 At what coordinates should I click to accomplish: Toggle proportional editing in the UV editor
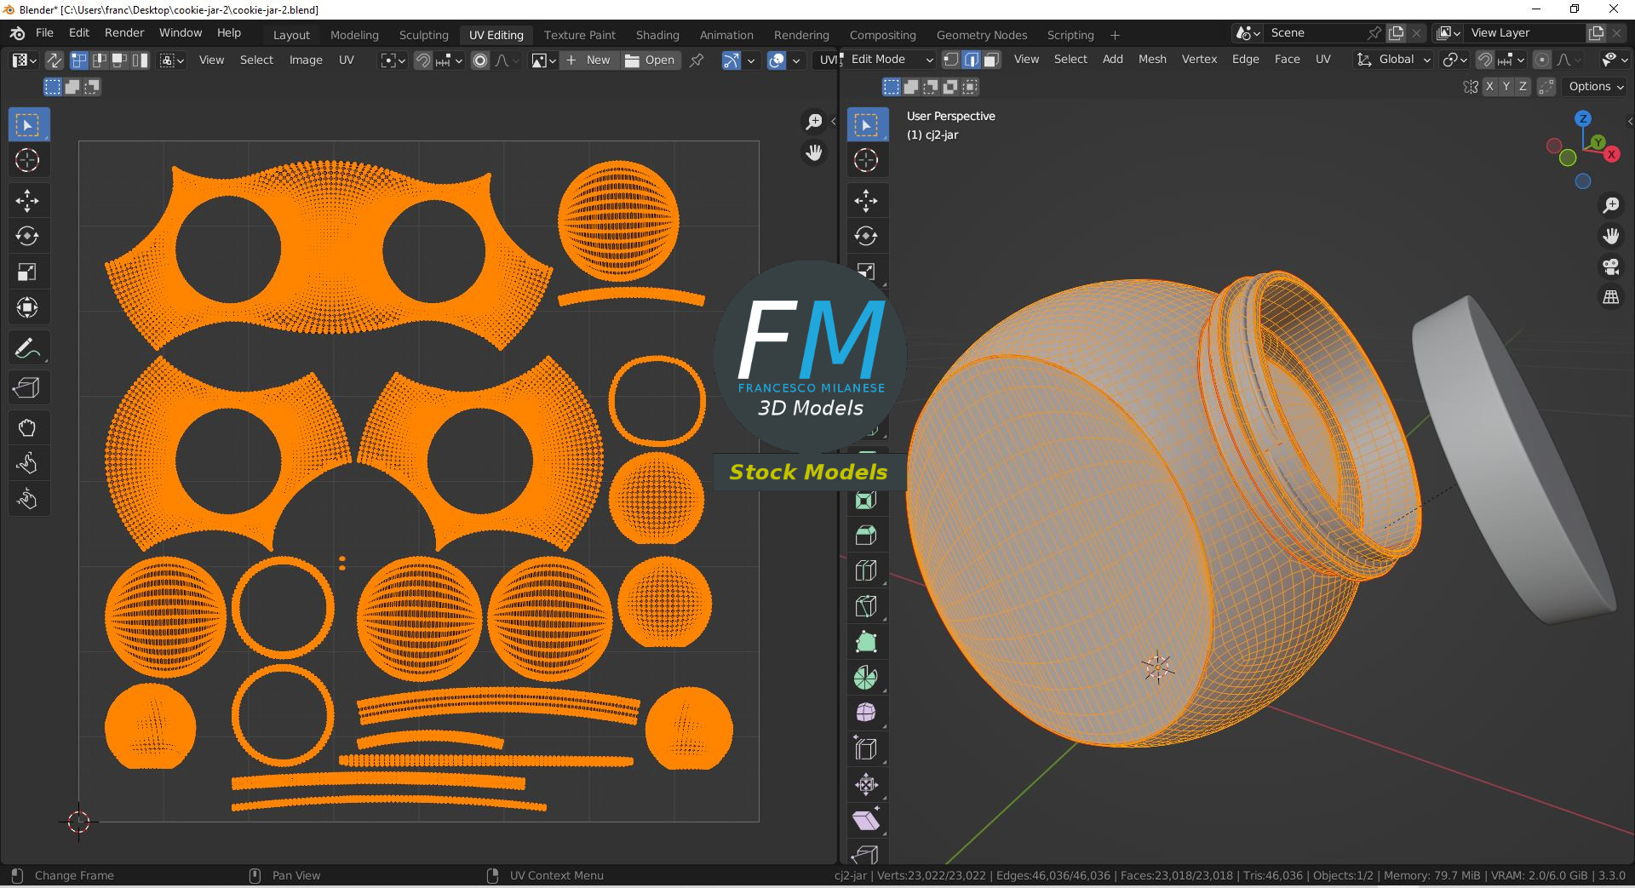pyautogui.click(x=480, y=60)
